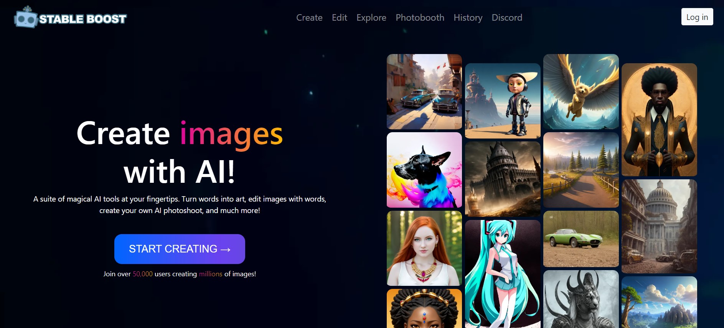View the green sports car thumbnail
The height and width of the screenshot is (328, 724).
tap(581, 239)
